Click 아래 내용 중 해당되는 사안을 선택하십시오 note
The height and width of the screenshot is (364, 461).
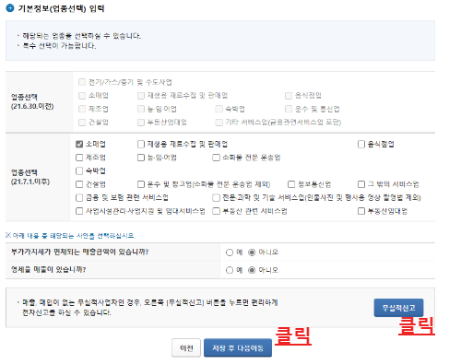[70, 236]
